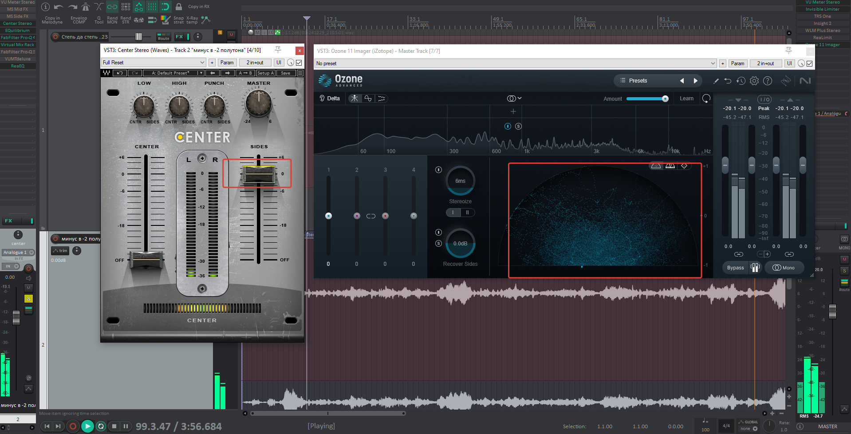Pin the Center Stereo plugin window
This screenshot has height=434, width=851.
278,50
